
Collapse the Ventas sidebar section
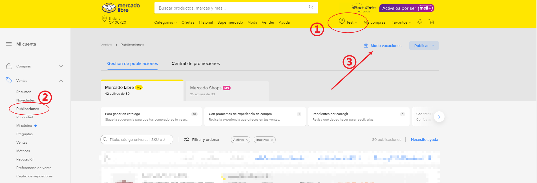[x=61, y=81]
